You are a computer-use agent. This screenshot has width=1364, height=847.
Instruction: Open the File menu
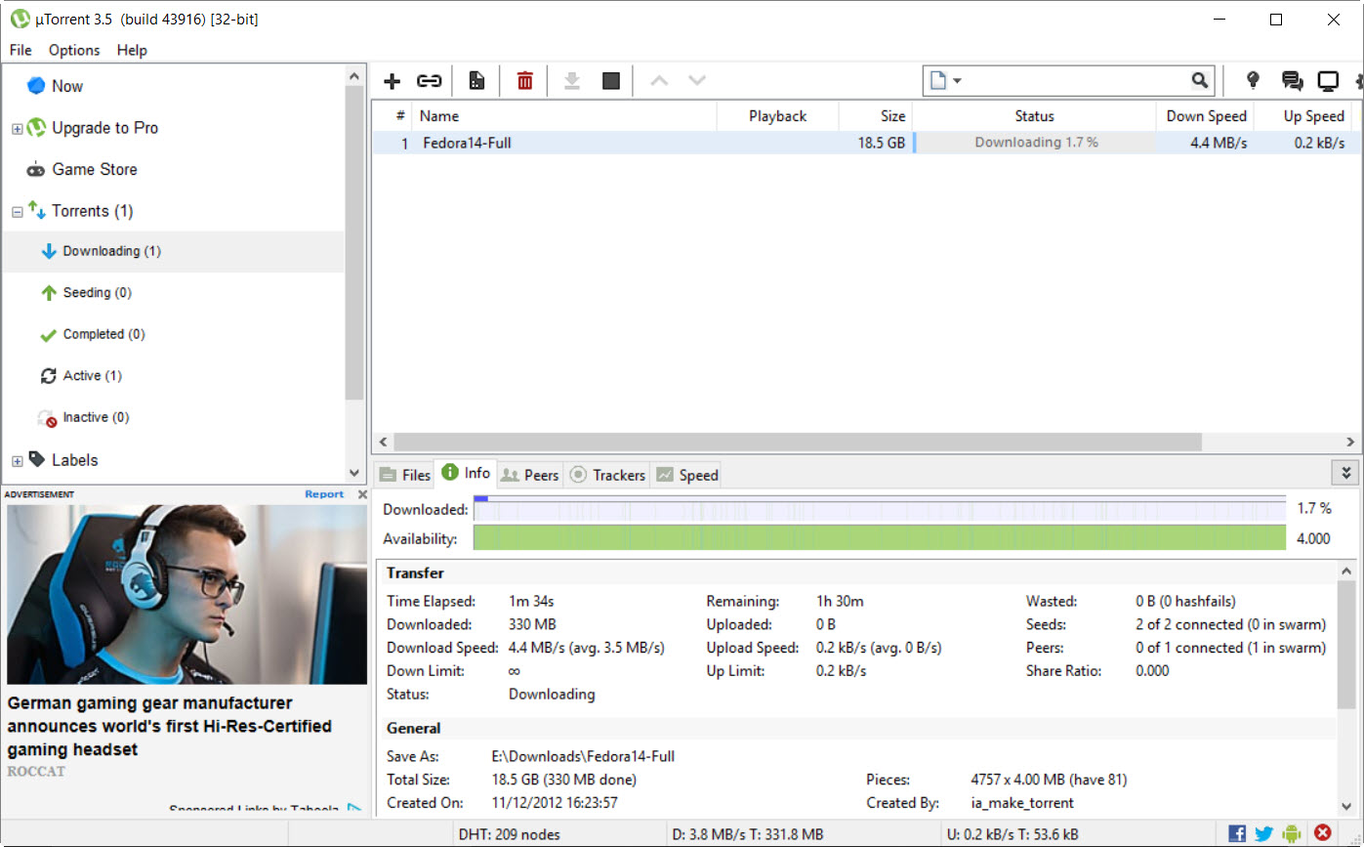(21, 50)
